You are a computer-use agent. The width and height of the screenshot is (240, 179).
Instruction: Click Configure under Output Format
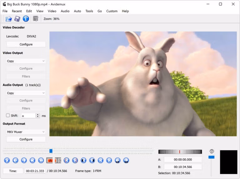pos(26,139)
